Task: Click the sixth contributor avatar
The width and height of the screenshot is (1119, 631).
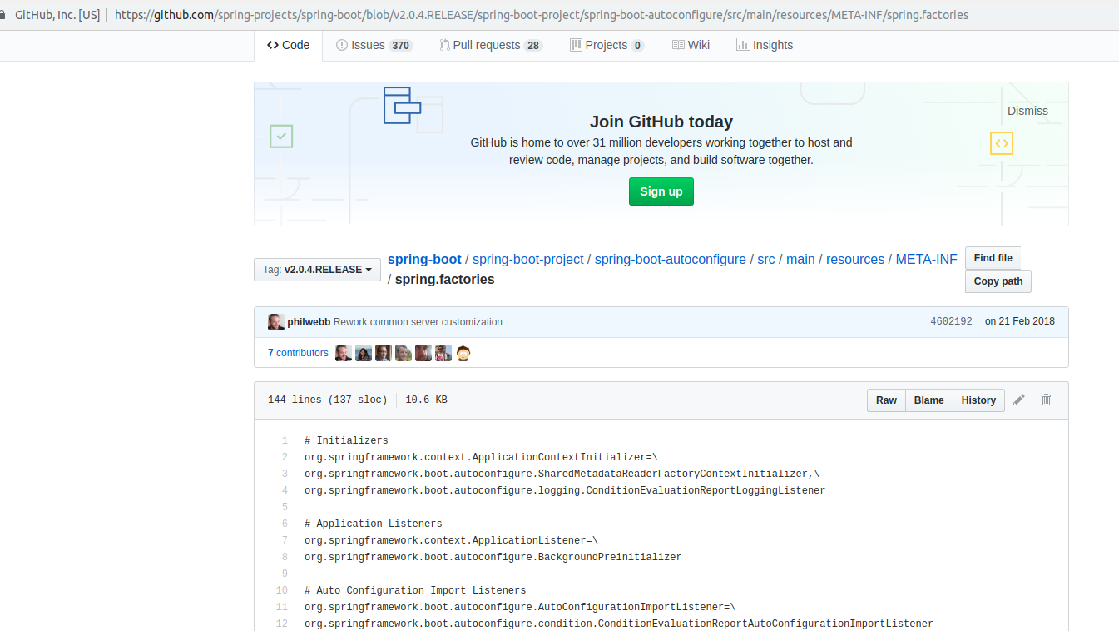Action: (443, 353)
